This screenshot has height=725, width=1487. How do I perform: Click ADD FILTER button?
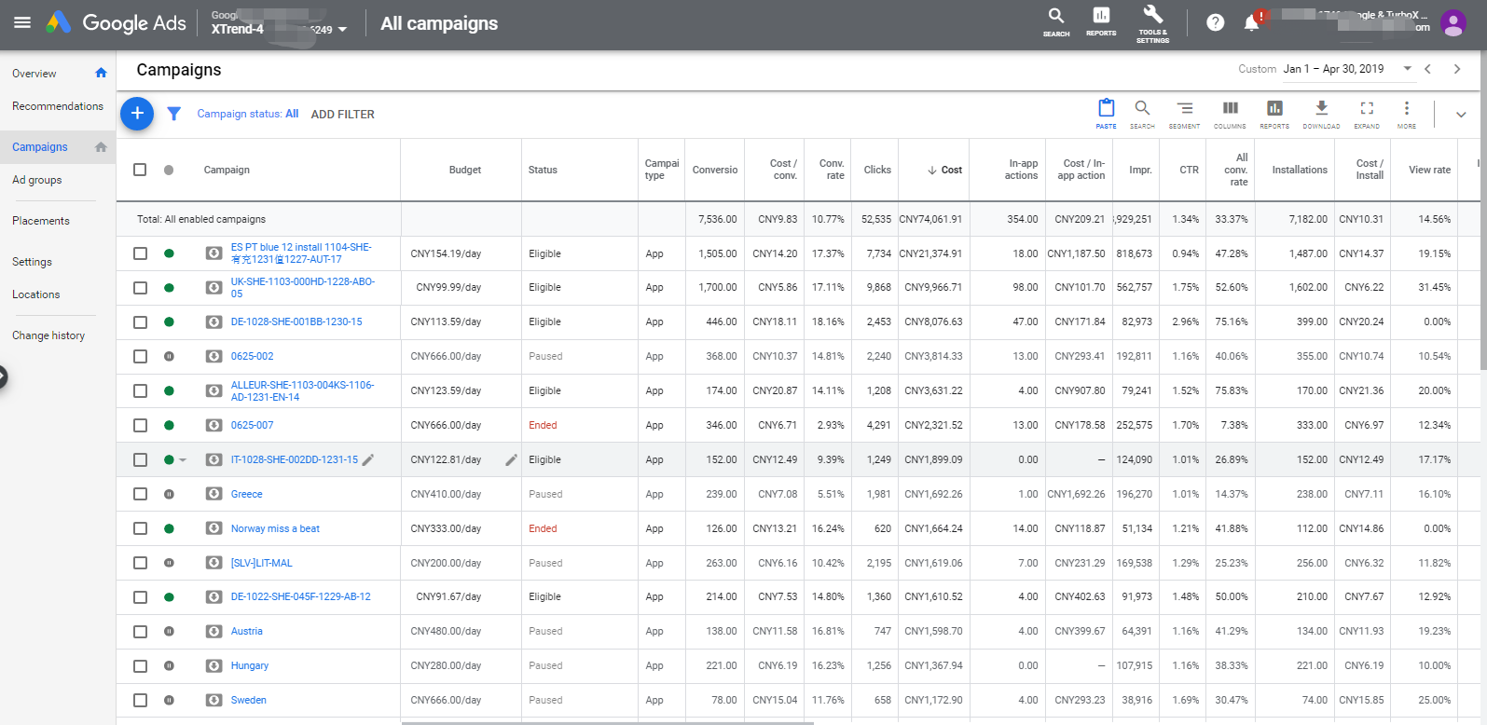pos(342,115)
